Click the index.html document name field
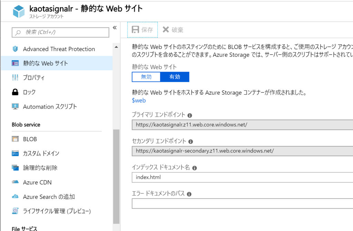Screen dimensions: 353x231 click(242, 177)
